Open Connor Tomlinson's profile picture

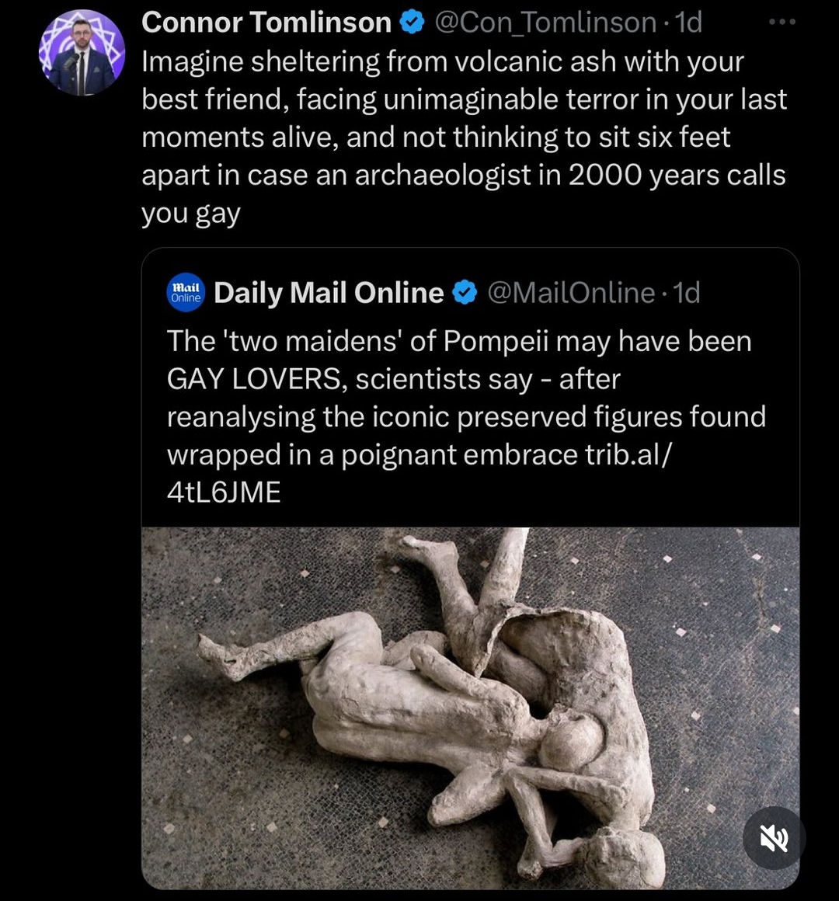[x=82, y=53]
